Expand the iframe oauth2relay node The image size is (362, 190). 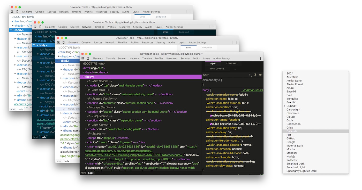[86, 147]
